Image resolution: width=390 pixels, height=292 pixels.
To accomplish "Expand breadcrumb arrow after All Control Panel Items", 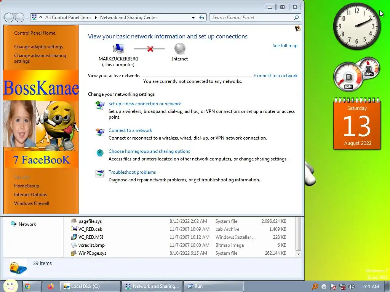I will [96, 17].
